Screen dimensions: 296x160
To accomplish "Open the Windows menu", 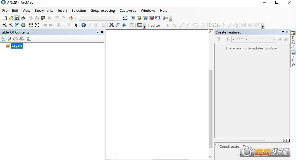I will point(148,11).
